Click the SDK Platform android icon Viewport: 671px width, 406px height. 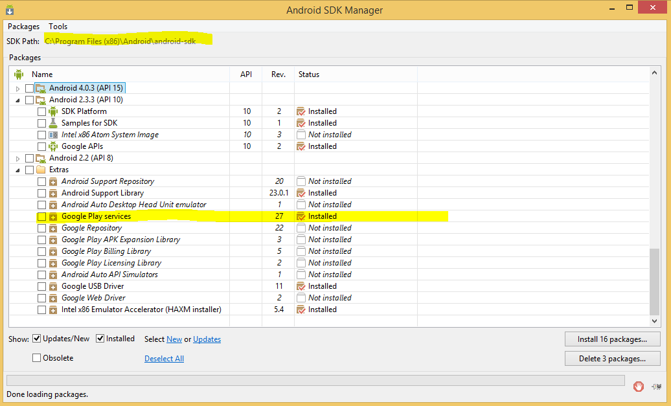[x=53, y=111]
